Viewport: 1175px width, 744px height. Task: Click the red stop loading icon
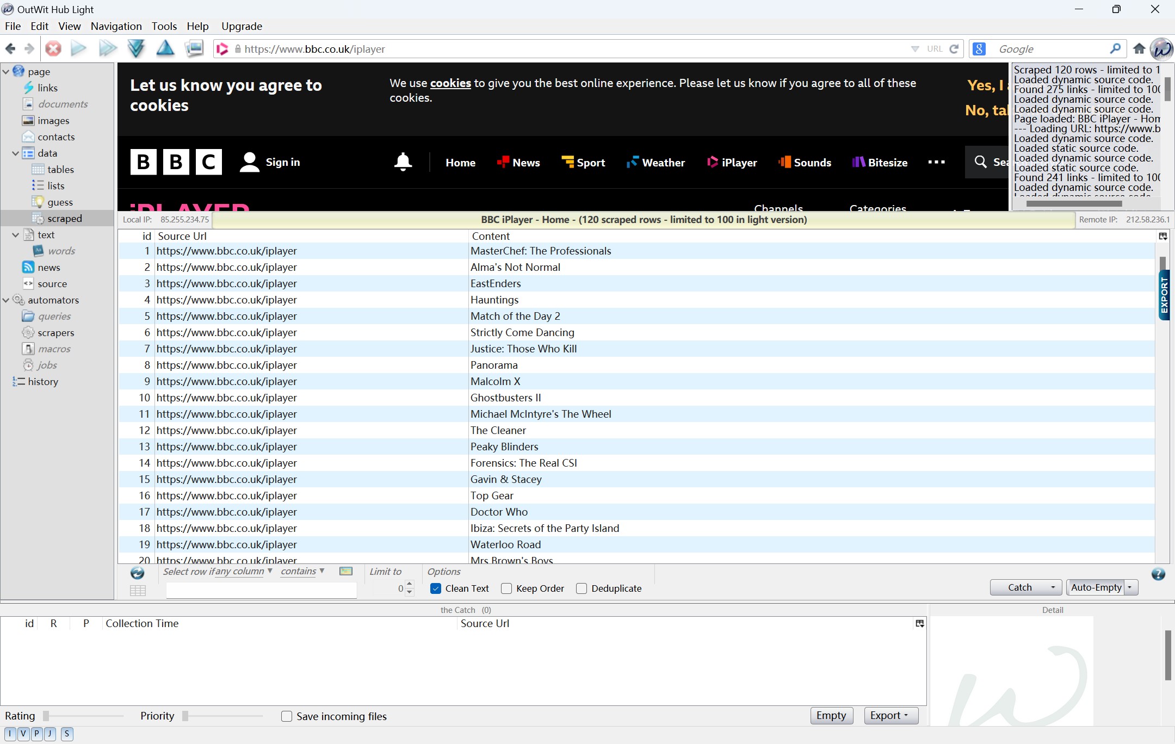tap(53, 49)
